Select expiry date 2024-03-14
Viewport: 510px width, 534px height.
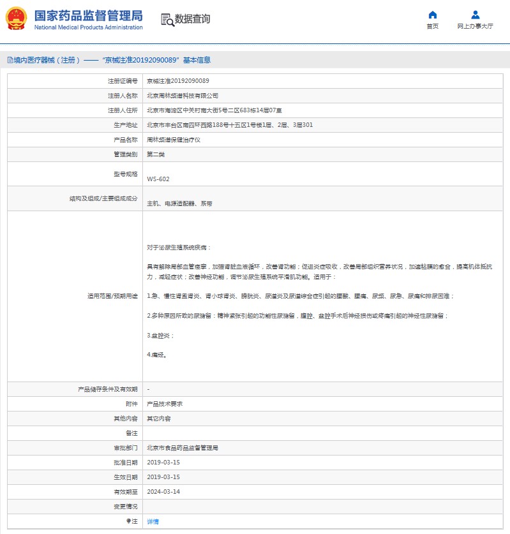tap(163, 492)
